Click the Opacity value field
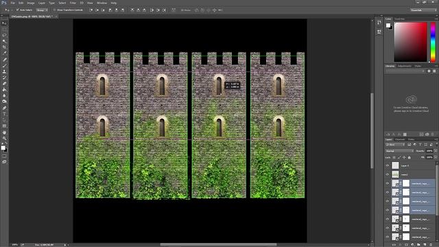The width and height of the screenshot is (439, 247). coord(429,151)
